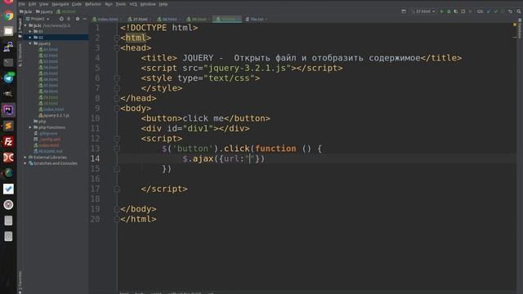Screen dimensions: 523x294
Task: Open the terminal app in the dock
Action: tap(8, 63)
